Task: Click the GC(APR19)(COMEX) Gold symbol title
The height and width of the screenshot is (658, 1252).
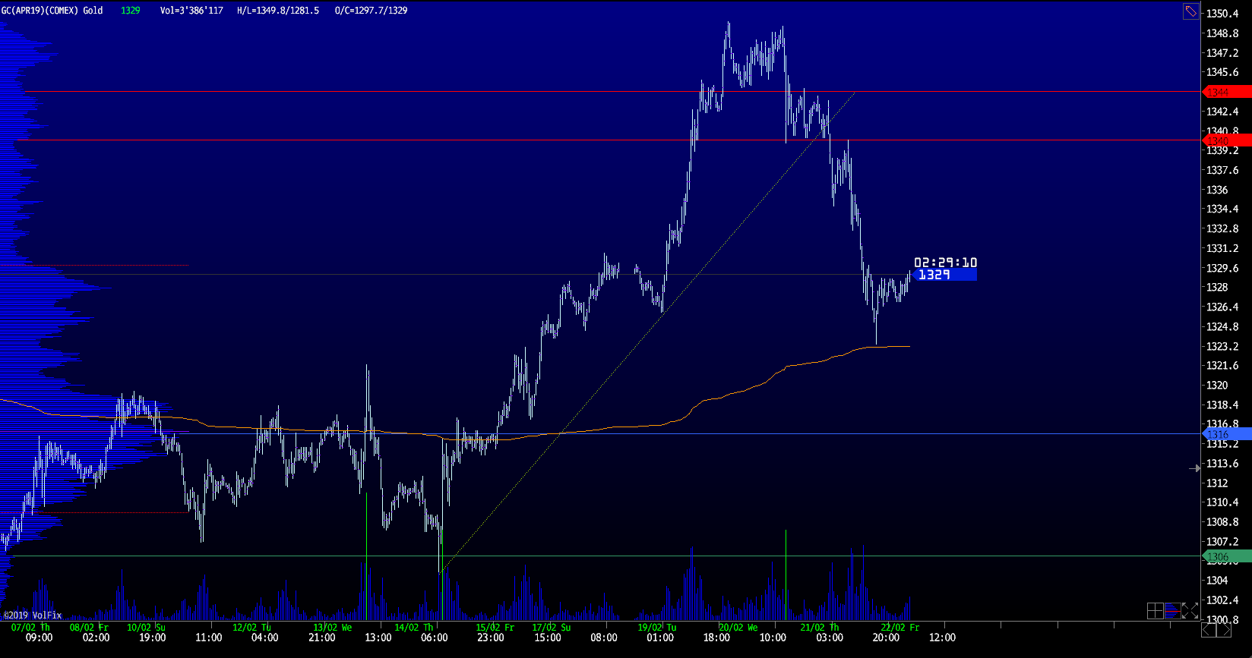Action: [52, 11]
